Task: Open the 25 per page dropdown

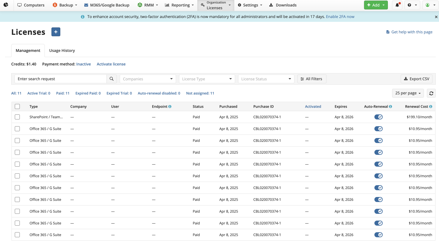Action: pos(408,93)
